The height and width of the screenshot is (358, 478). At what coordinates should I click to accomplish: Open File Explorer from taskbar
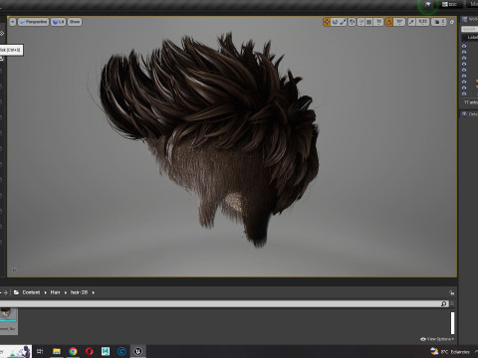point(57,351)
